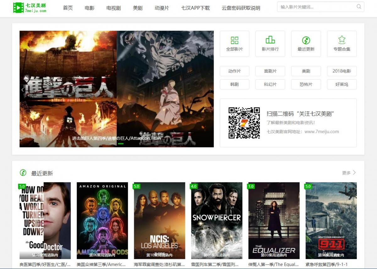This screenshot has height=269, width=377.
Task: Select the 科幻片 genre button
Action: coord(270,84)
